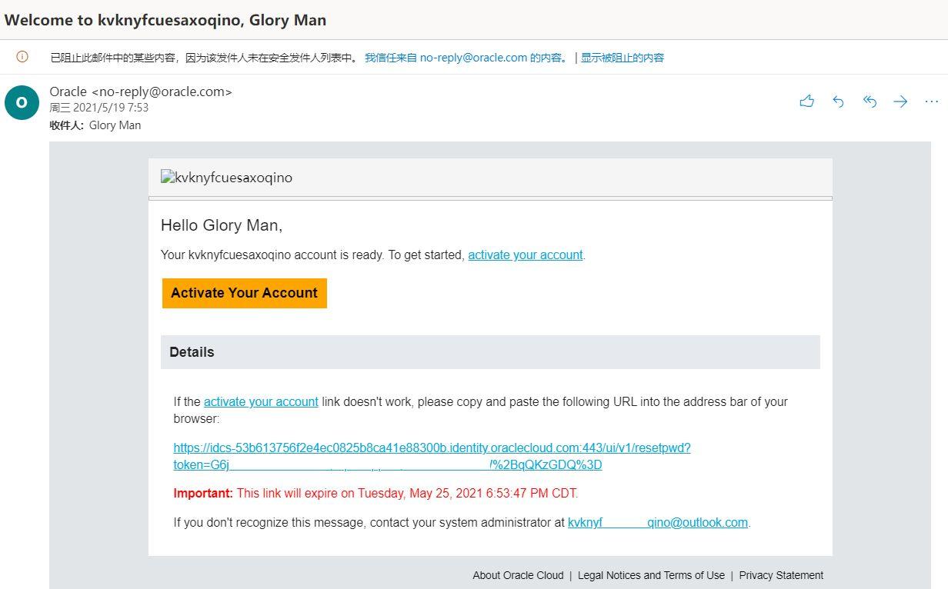This screenshot has height=589, width=948.
Task: Show blocked content link in banner
Action: (623, 58)
